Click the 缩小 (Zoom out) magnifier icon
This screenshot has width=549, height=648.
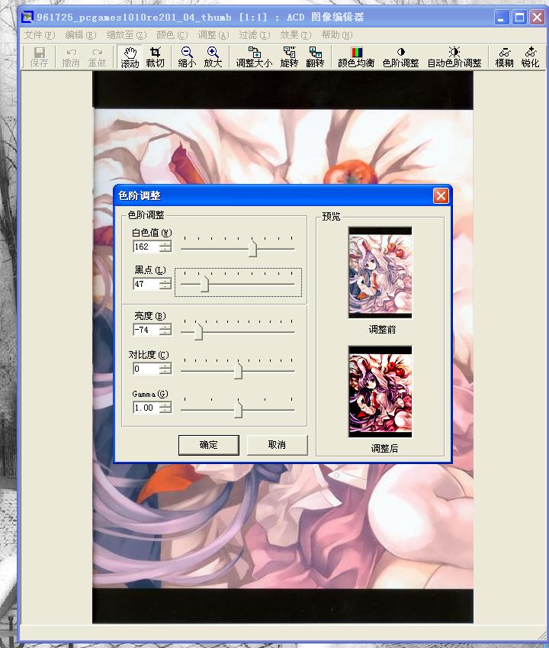point(187,57)
